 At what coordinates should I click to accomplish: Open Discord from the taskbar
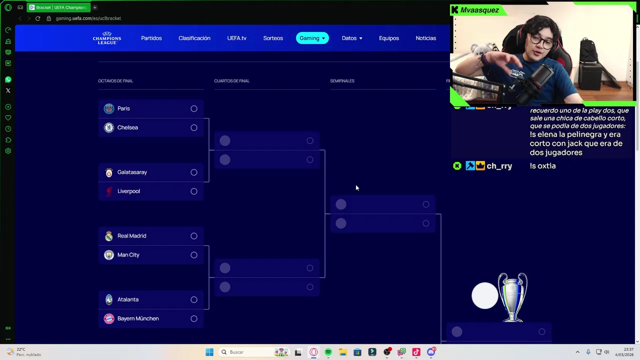[x=431, y=352]
